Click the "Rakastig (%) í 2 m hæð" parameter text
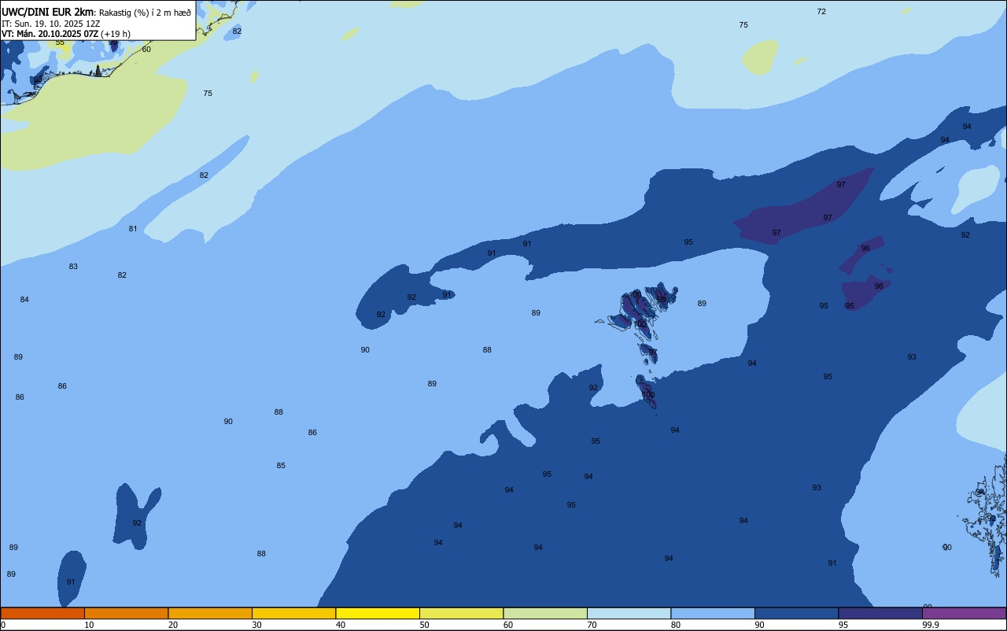The width and height of the screenshot is (1007, 631). [x=145, y=13]
